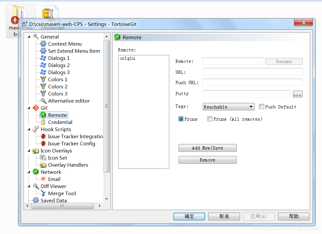
Task: Click the Add New/Save button
Action: (x=207, y=148)
